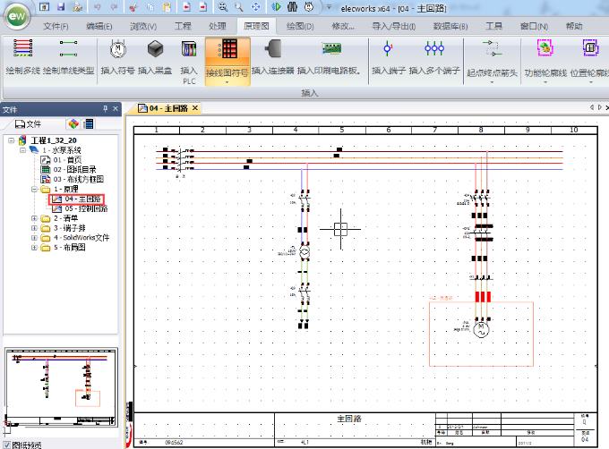Click the 插入端子 (insert terminal) icon

click(388, 55)
